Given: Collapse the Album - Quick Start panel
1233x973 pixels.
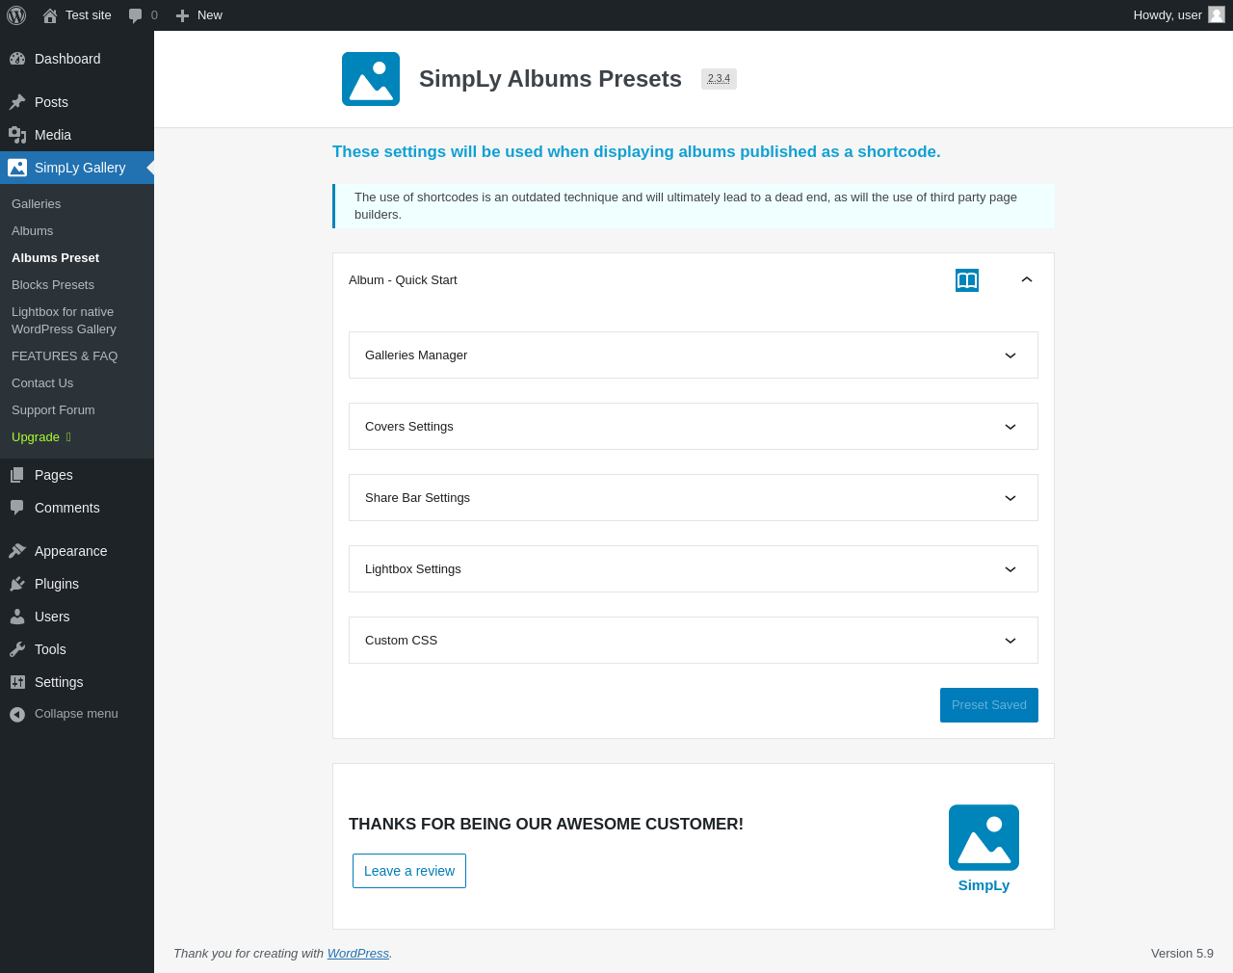Looking at the screenshot, I should point(1027,279).
